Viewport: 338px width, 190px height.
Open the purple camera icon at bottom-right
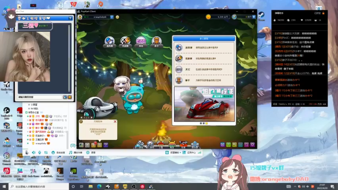(x=223, y=145)
